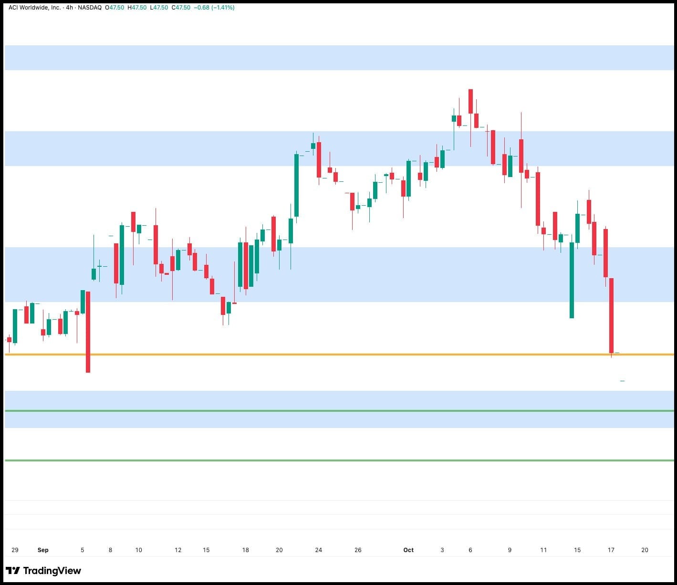Select the topmost blue shaded zone
Viewport: 677px width, 585px height.
coord(334,58)
